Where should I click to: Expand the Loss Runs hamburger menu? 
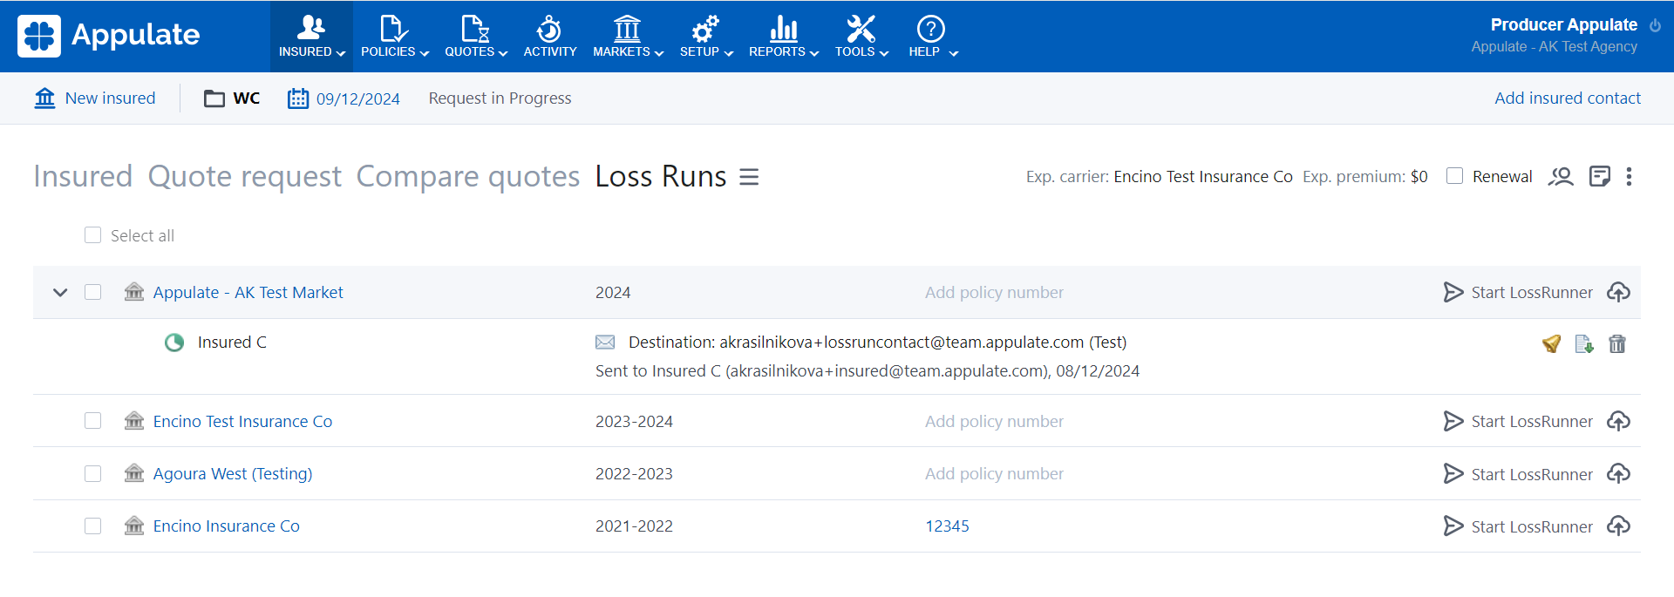point(749,177)
